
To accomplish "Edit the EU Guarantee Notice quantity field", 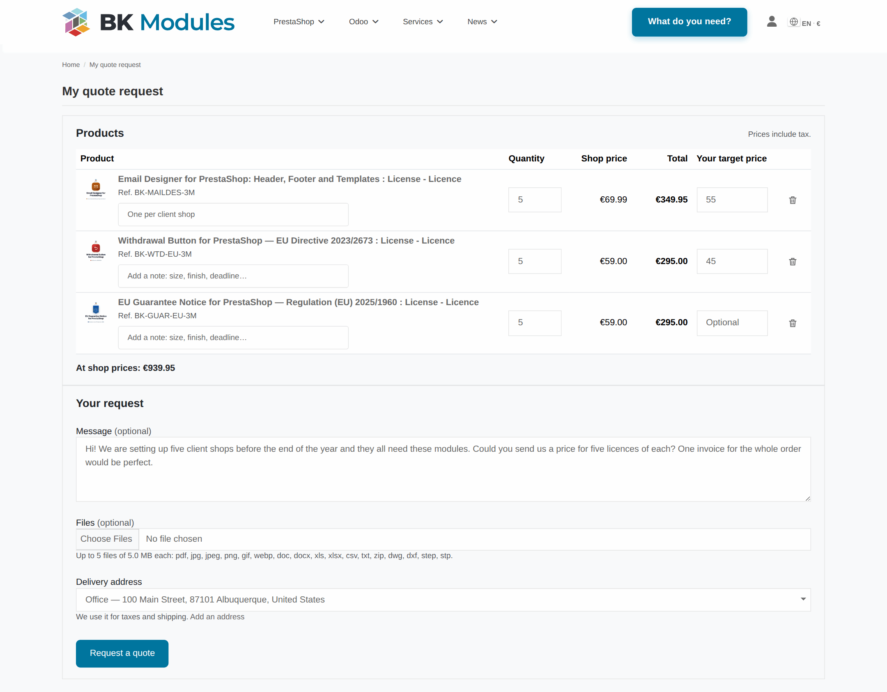I will click(x=535, y=323).
